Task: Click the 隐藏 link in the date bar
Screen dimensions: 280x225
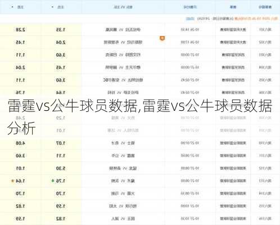Action: click(x=190, y=19)
